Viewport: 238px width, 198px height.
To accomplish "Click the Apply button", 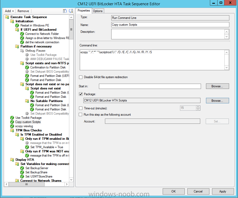I will tap(223, 191).
